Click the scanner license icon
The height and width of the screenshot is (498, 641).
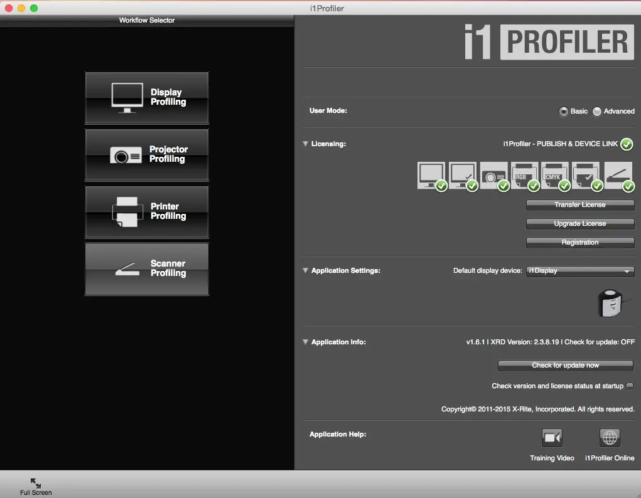[x=618, y=176]
